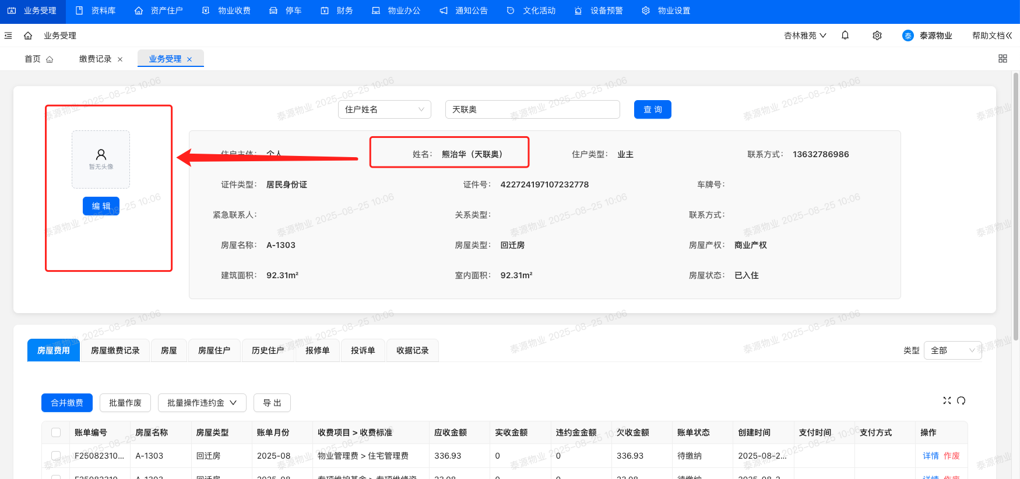
Task: Click the home icon in breadcrumb
Action: pos(28,36)
